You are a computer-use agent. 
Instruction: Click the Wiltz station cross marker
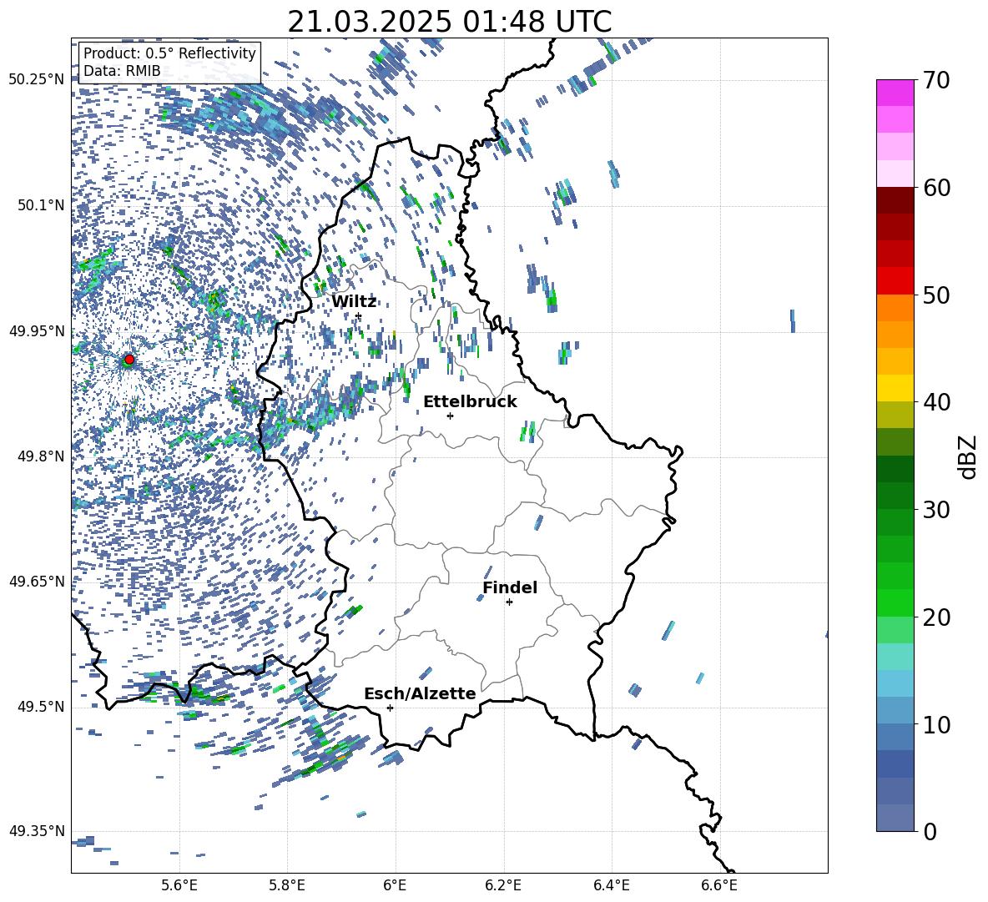click(359, 315)
